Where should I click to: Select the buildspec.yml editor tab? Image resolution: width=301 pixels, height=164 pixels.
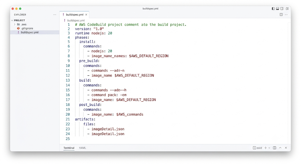tap(74, 15)
